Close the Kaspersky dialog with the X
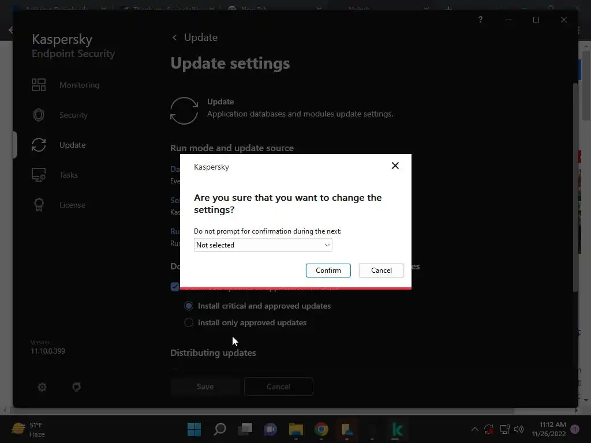The image size is (591, 443). [x=395, y=166]
